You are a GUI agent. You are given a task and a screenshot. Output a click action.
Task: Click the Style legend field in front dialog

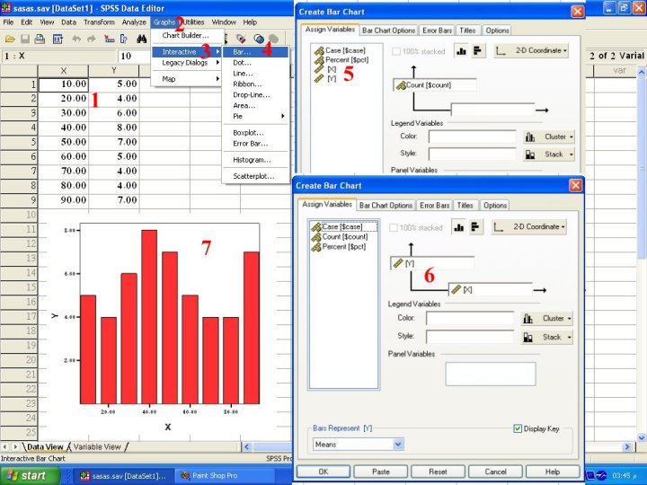[470, 337]
